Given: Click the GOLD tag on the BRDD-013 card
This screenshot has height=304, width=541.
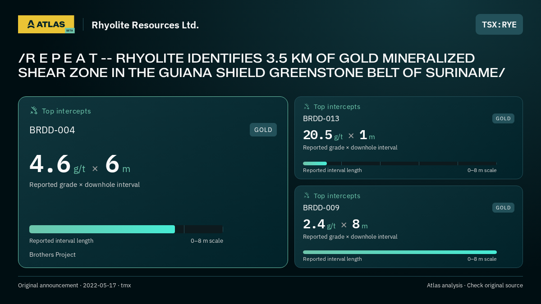Looking at the screenshot, I should (x=503, y=118).
